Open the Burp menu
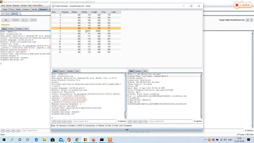This screenshot has width=254, height=143. pyautogui.click(x=3, y=6)
